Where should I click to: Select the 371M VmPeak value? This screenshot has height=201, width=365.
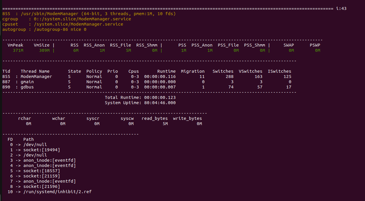[x=18, y=50]
